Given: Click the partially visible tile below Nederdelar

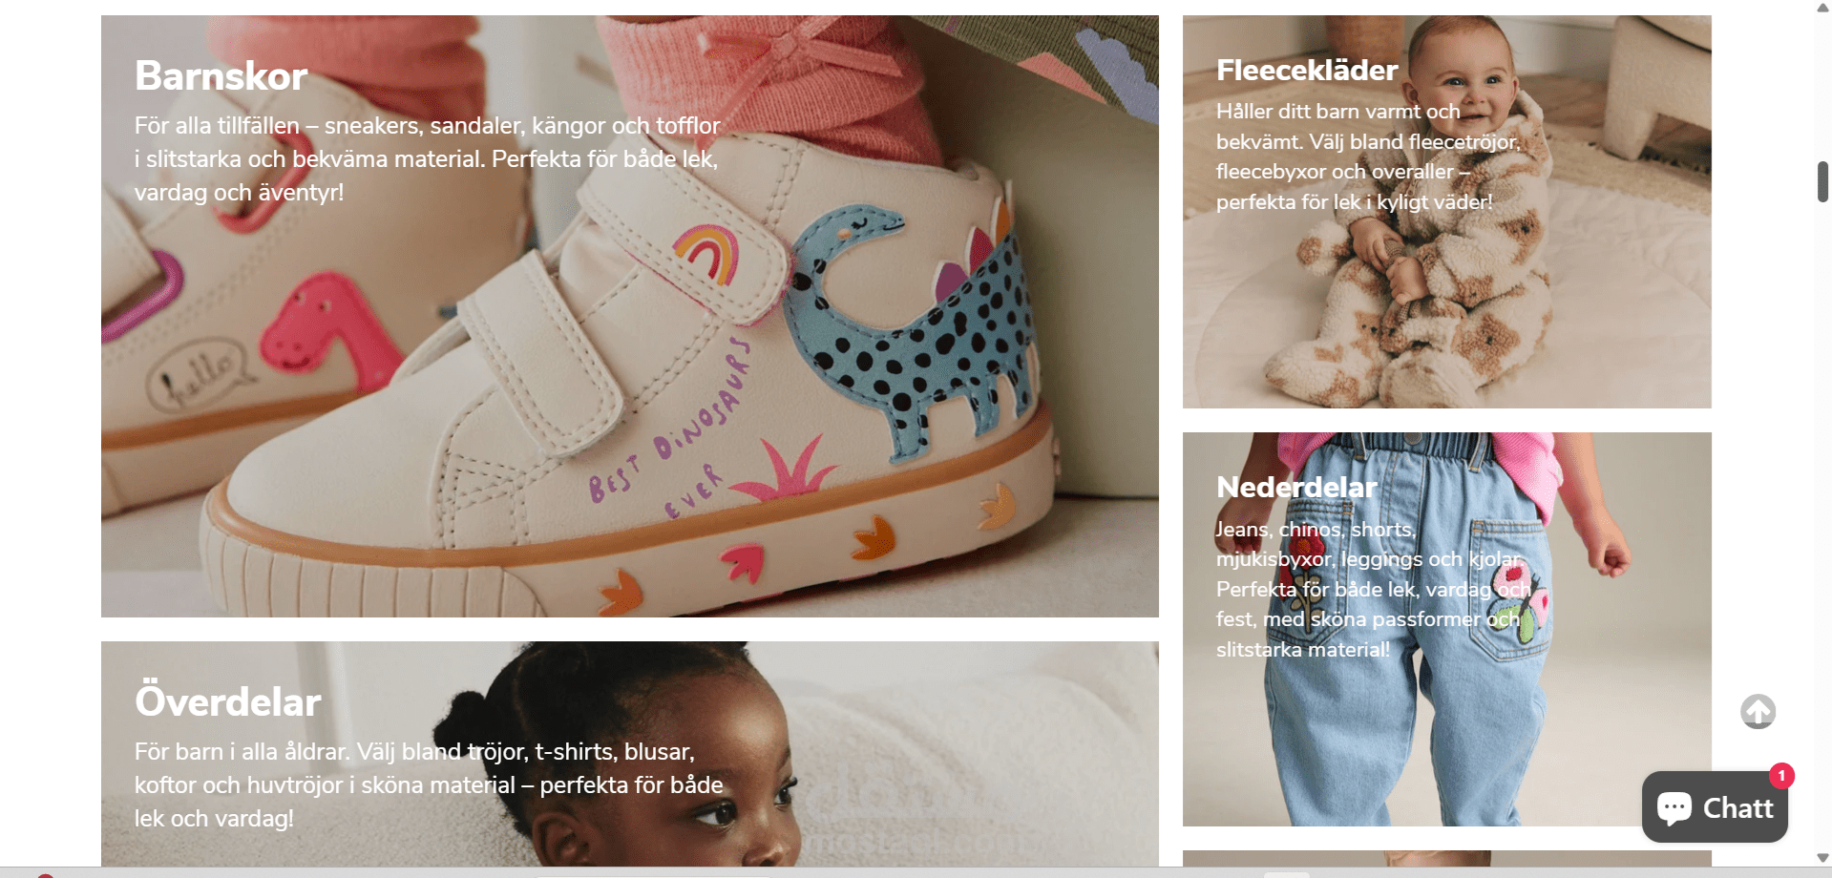Looking at the screenshot, I should (x=1447, y=858).
